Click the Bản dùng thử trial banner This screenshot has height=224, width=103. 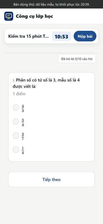[x=51, y=4]
